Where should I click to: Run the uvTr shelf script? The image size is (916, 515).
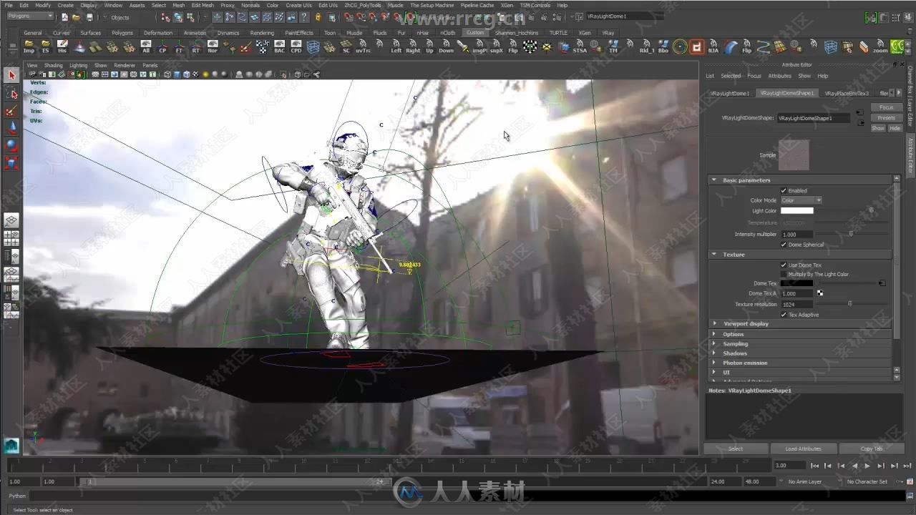click(x=363, y=46)
